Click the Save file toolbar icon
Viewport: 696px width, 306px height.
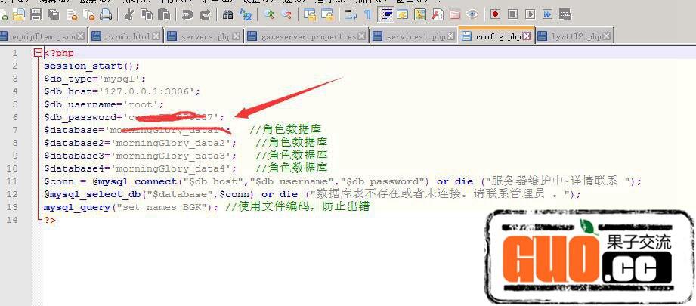tap(36, 14)
